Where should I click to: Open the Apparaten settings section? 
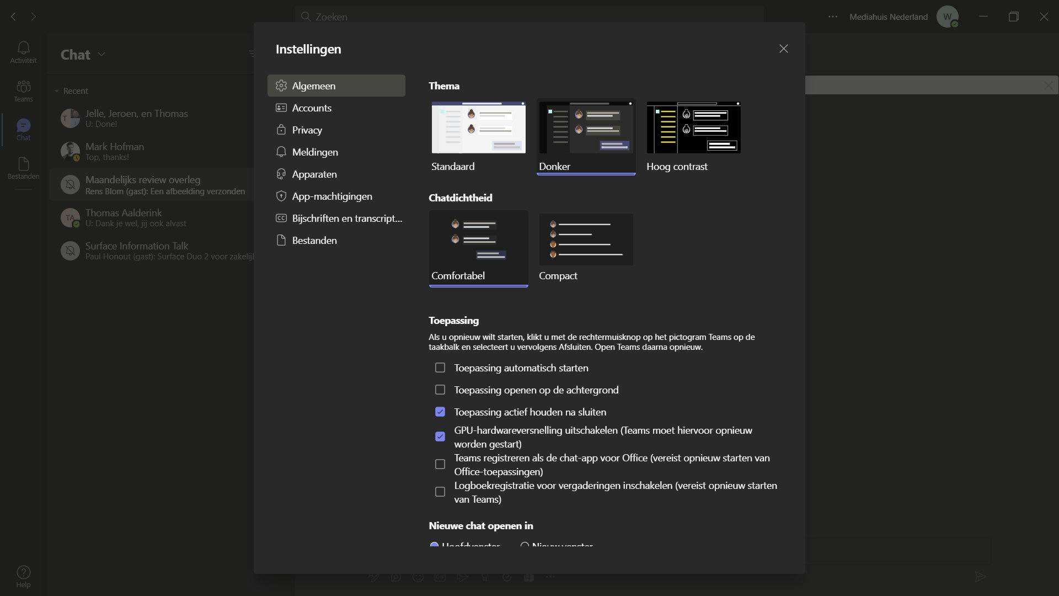click(x=314, y=174)
